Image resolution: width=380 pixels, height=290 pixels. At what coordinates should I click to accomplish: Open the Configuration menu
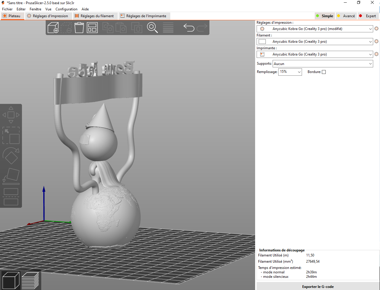click(66, 9)
